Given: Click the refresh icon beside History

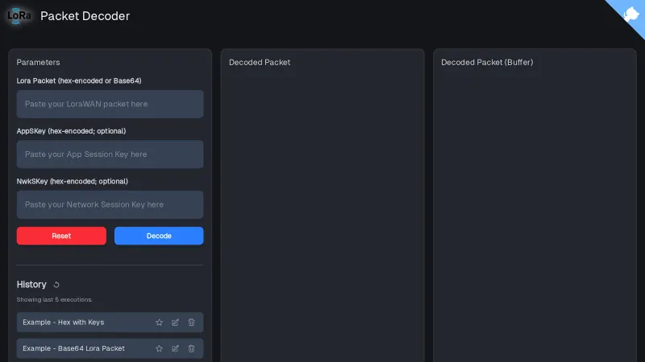Looking at the screenshot, I should pyautogui.click(x=56, y=285).
